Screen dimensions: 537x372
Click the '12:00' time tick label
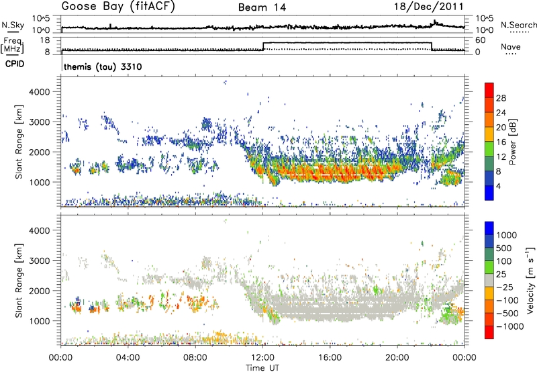click(262, 358)
